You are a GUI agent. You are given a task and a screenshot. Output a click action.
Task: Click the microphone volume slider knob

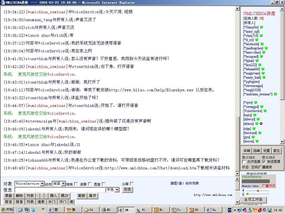pos(247,194)
